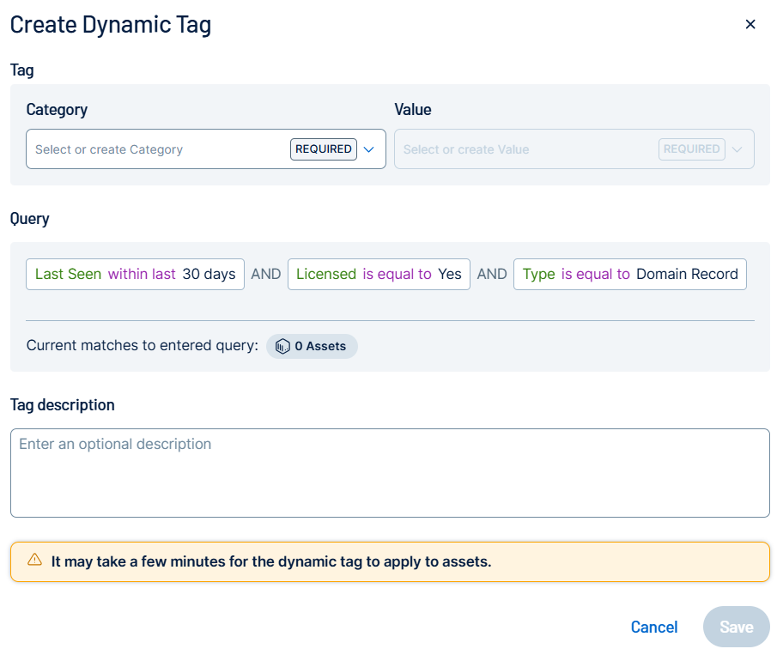The width and height of the screenshot is (777, 655).
Task: Click the warning triangle icon
Action: click(x=34, y=561)
